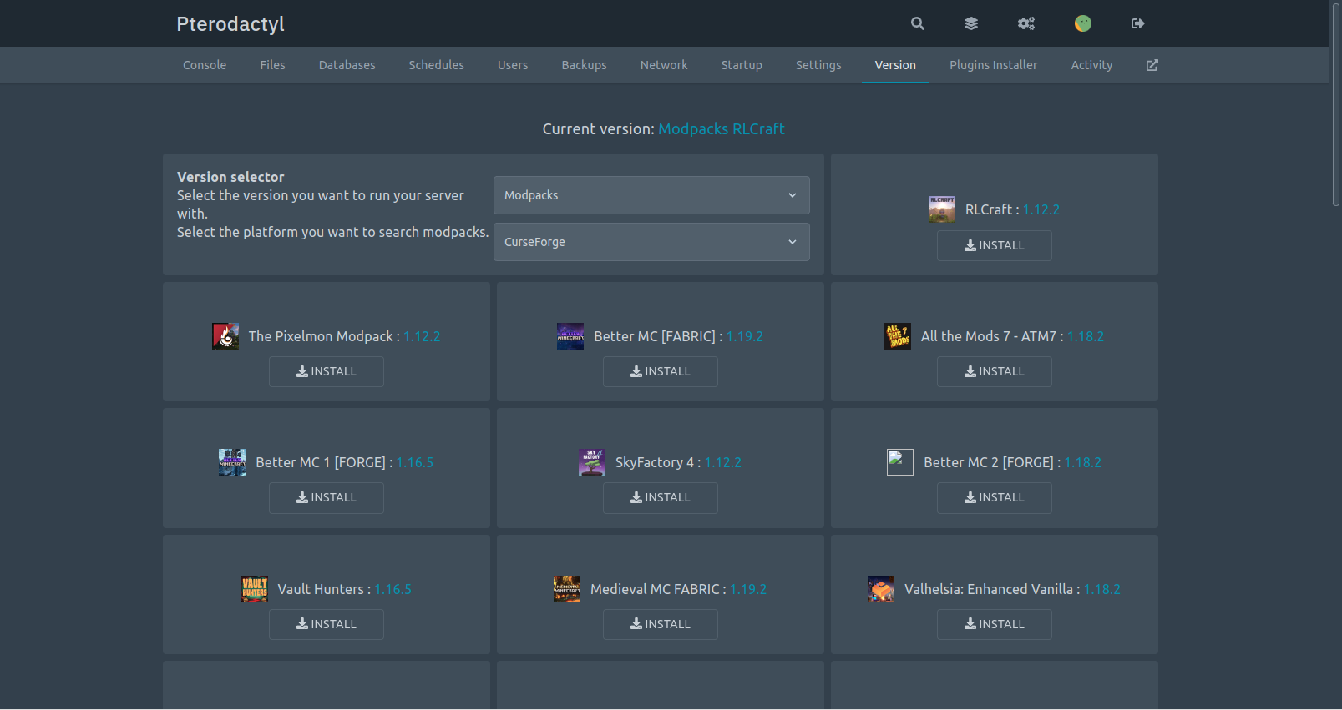This screenshot has height=710, width=1342.
Task: Install the RLCraft modpack
Action: point(994,245)
